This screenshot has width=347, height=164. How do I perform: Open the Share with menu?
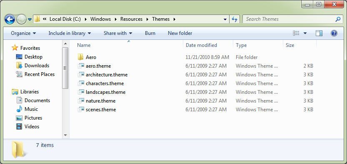pyautogui.click(x=118, y=33)
